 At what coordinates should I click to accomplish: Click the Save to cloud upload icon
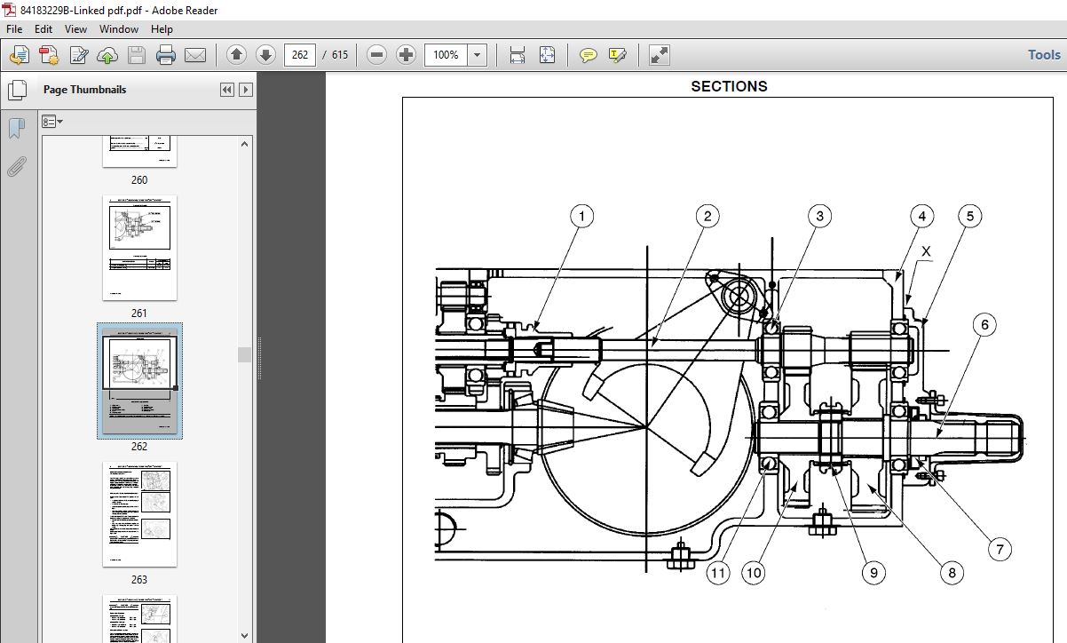(107, 55)
